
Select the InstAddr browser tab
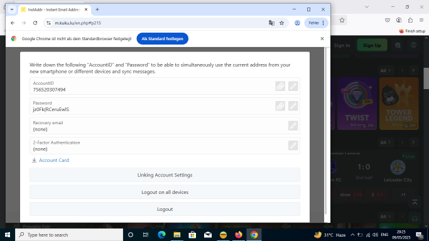click(54, 9)
